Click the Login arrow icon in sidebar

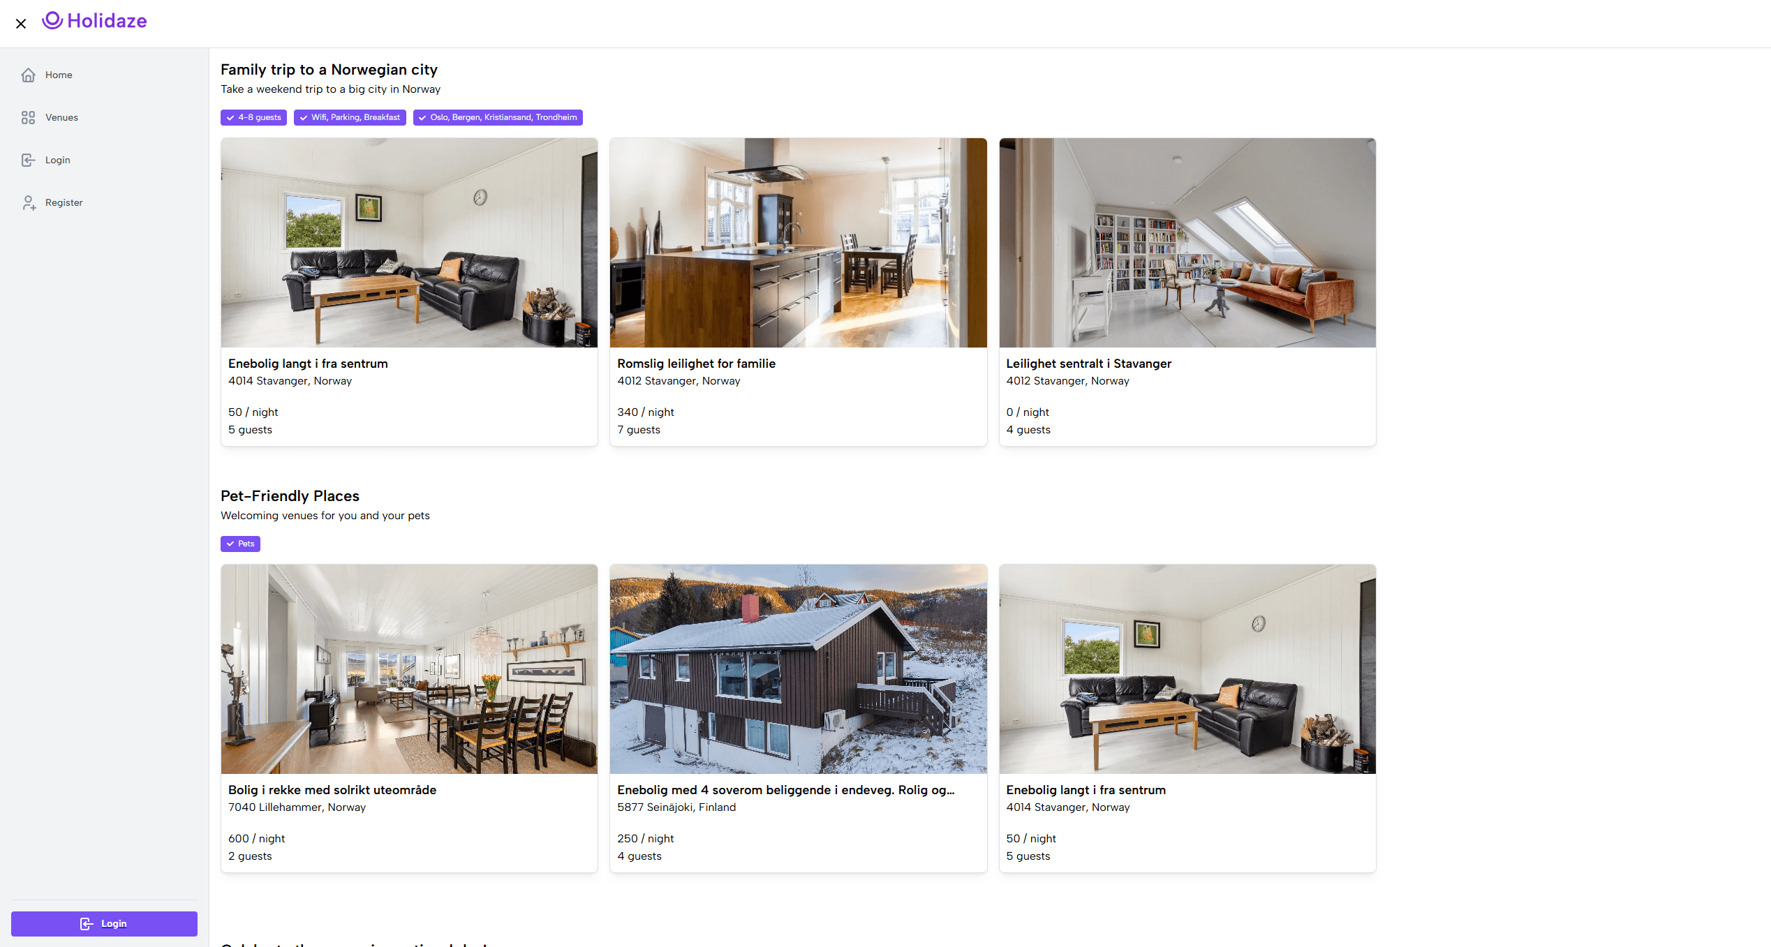tap(28, 160)
